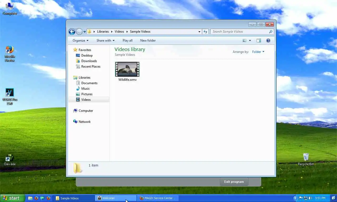The height and width of the screenshot is (202, 337).
Task: Maximize the Sample Videos window
Action: (261, 24)
